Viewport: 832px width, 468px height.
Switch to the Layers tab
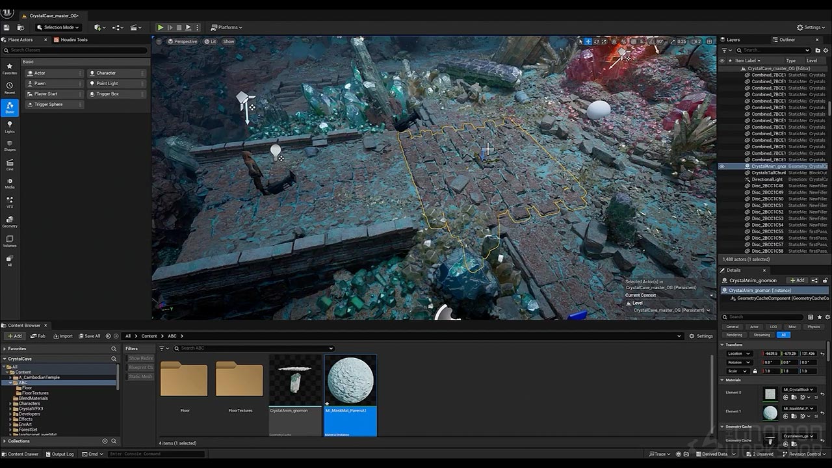click(733, 40)
